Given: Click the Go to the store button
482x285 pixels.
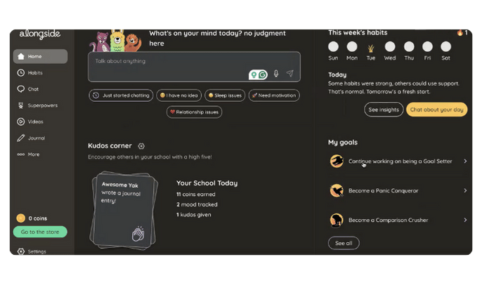Looking at the screenshot, I should pyautogui.click(x=40, y=232).
